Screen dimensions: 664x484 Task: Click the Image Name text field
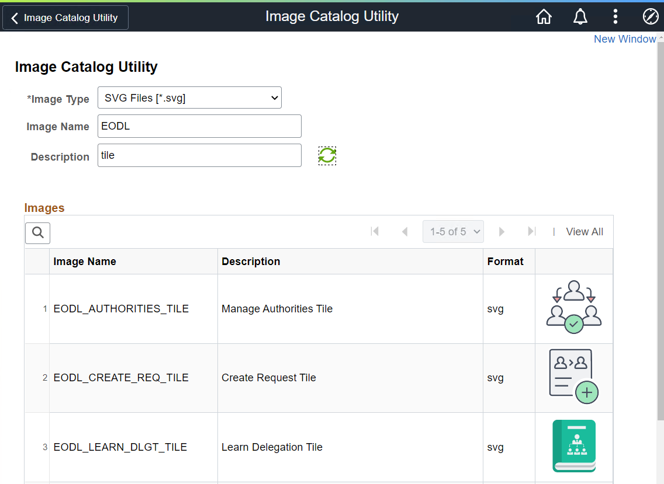pyautogui.click(x=199, y=126)
